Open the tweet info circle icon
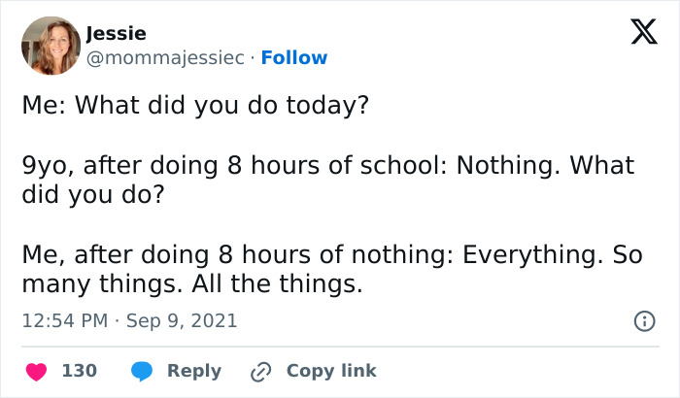This screenshot has height=398, width=680. tap(643, 320)
